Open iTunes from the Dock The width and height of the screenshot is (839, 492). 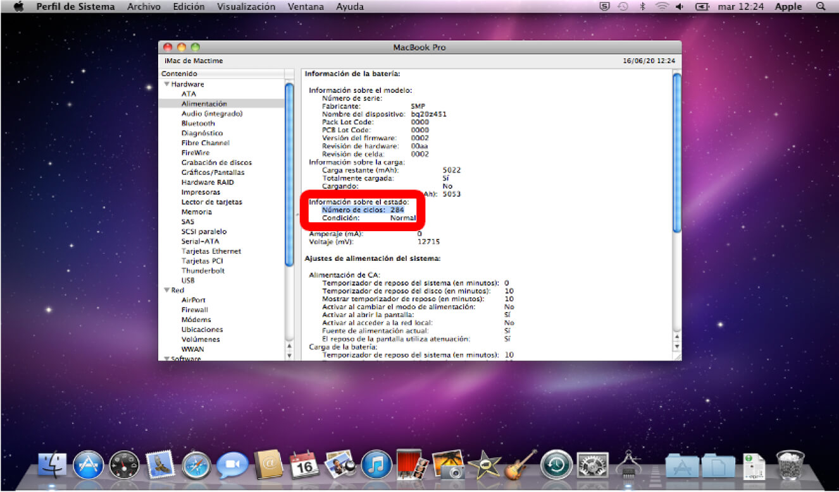coord(376,466)
